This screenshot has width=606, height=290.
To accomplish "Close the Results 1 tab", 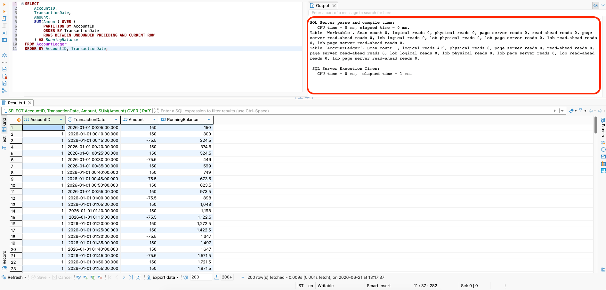I will coord(29,103).
